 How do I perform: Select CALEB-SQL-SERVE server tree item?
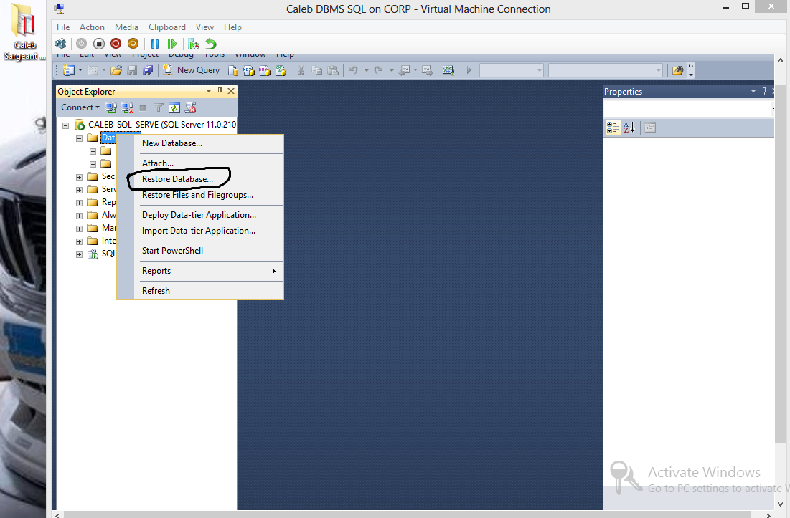(161, 125)
